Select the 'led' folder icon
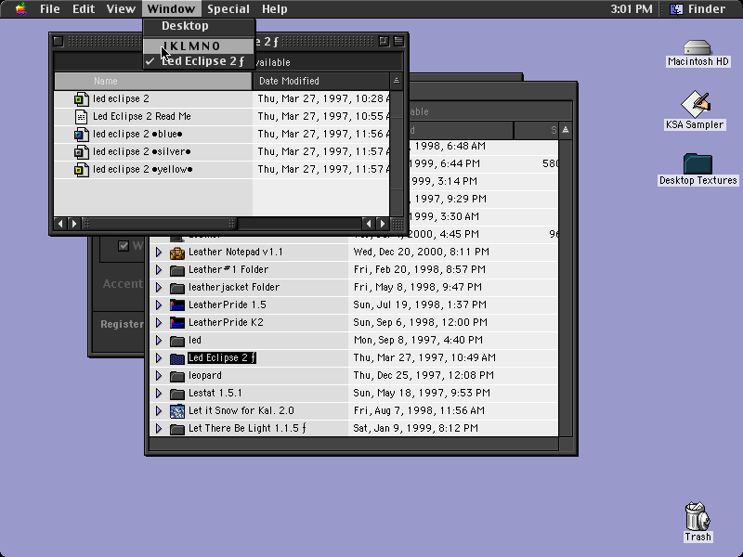The height and width of the screenshot is (557, 743). pos(177,341)
